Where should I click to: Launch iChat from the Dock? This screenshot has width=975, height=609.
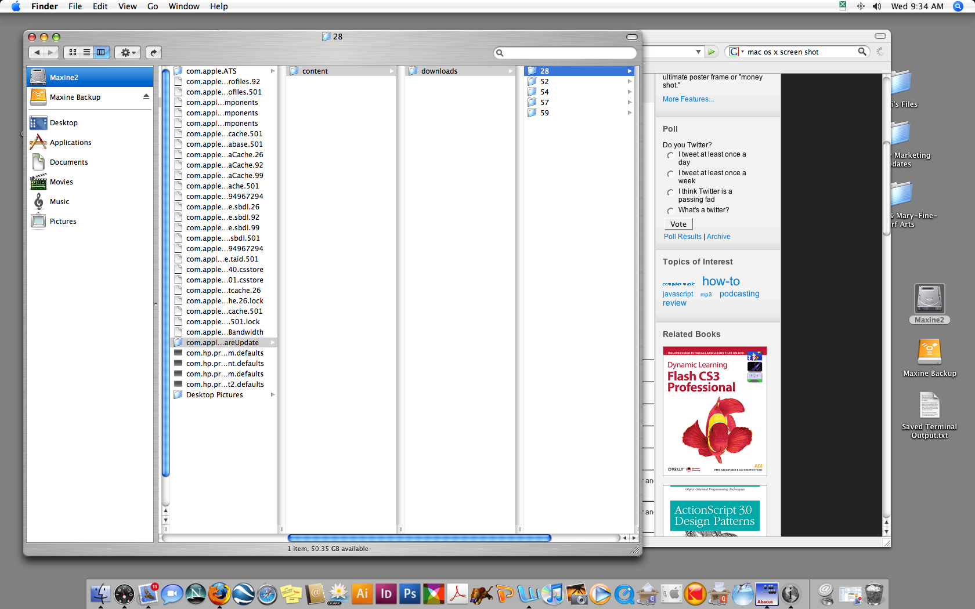172,593
